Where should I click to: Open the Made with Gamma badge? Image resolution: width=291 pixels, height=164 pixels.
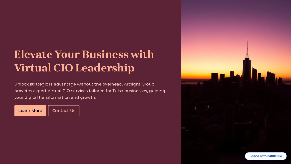(x=266, y=156)
